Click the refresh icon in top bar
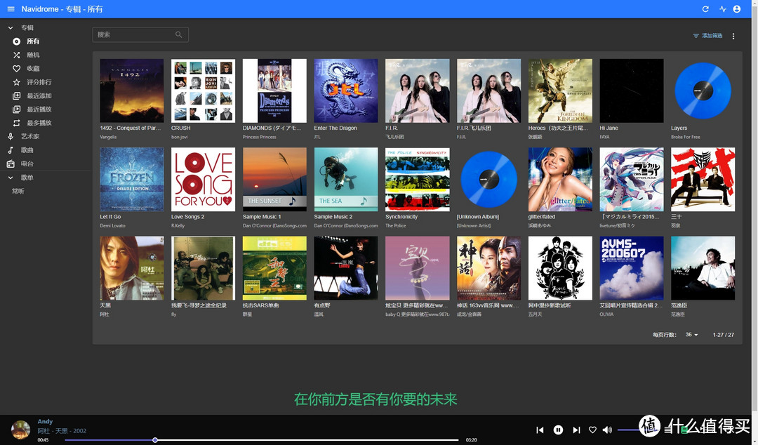This screenshot has width=758, height=445. click(x=705, y=9)
